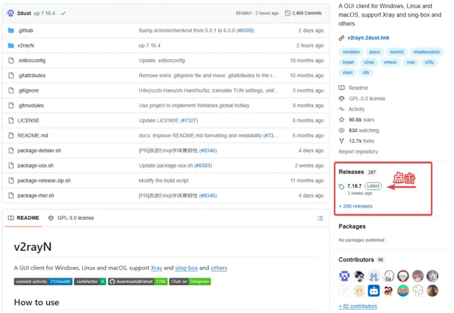The height and width of the screenshot is (313, 454).
Task: Click the .github folder icon
Action: (11, 31)
